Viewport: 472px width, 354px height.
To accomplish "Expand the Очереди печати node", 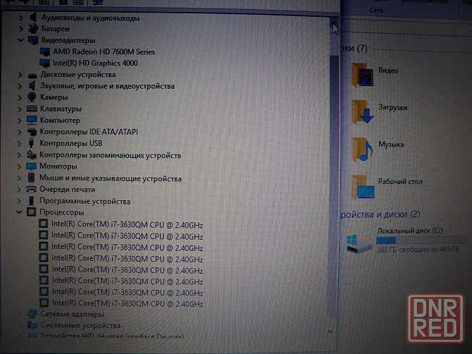I will click(19, 190).
